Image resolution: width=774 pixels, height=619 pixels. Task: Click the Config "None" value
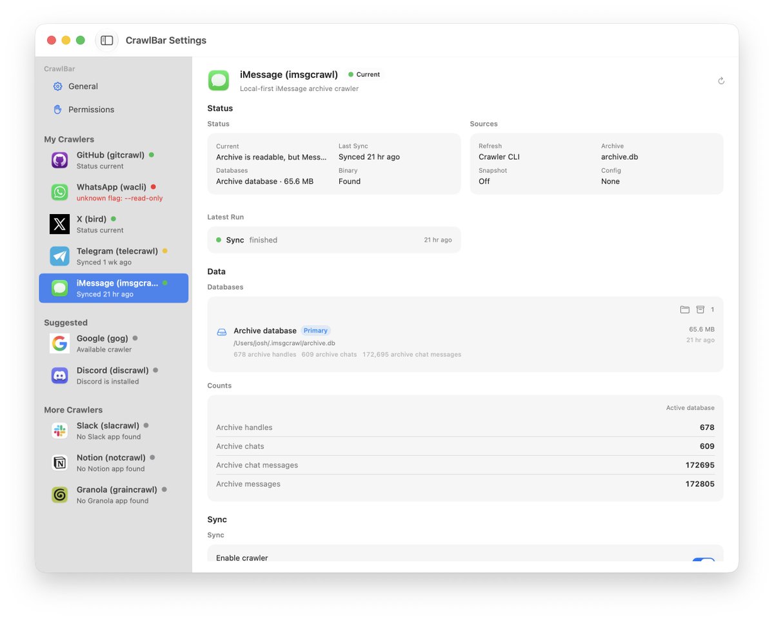(x=611, y=182)
